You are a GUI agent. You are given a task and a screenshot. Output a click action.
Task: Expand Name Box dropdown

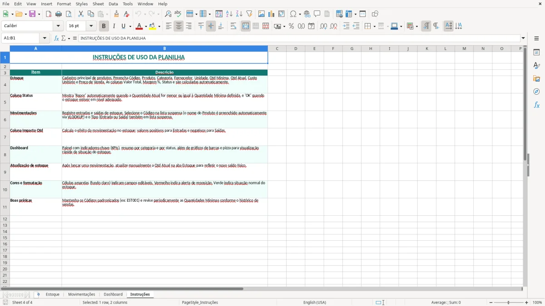45,38
